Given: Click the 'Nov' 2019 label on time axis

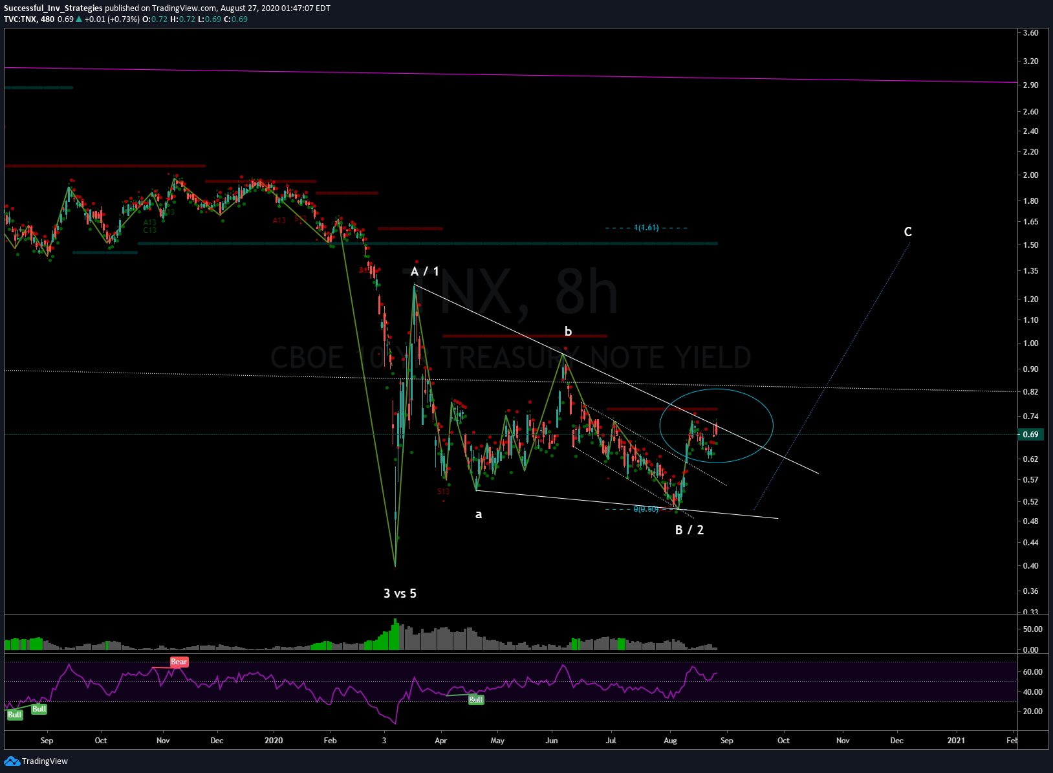Looking at the screenshot, I should [x=163, y=740].
